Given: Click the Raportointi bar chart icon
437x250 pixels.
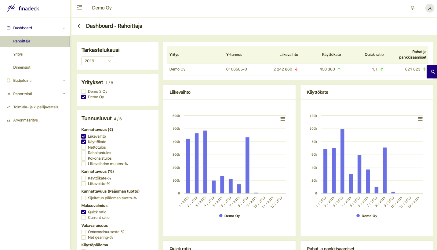Looking at the screenshot, I should (x=9, y=94).
